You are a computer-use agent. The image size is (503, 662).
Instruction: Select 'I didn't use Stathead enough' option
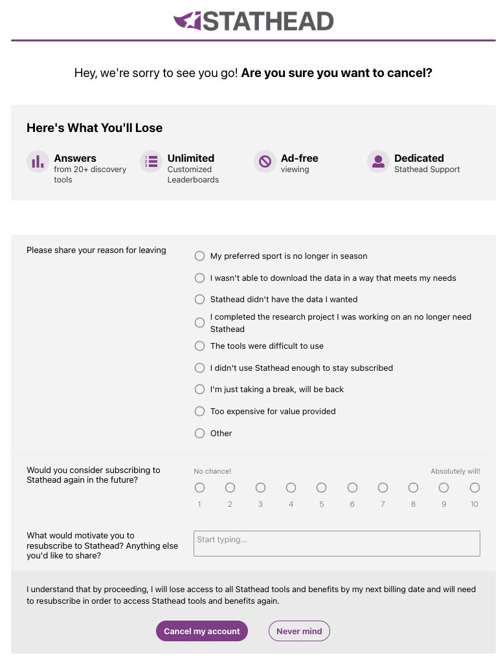[200, 368]
